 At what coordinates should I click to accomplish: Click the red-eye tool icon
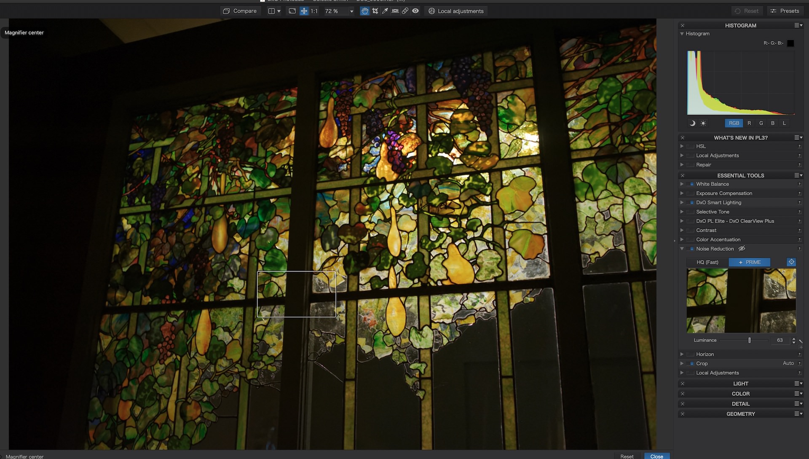415,11
